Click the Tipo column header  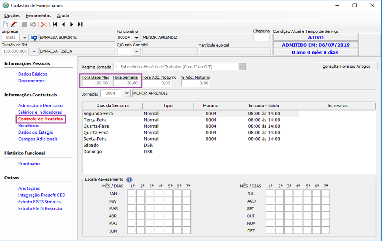pos(168,106)
